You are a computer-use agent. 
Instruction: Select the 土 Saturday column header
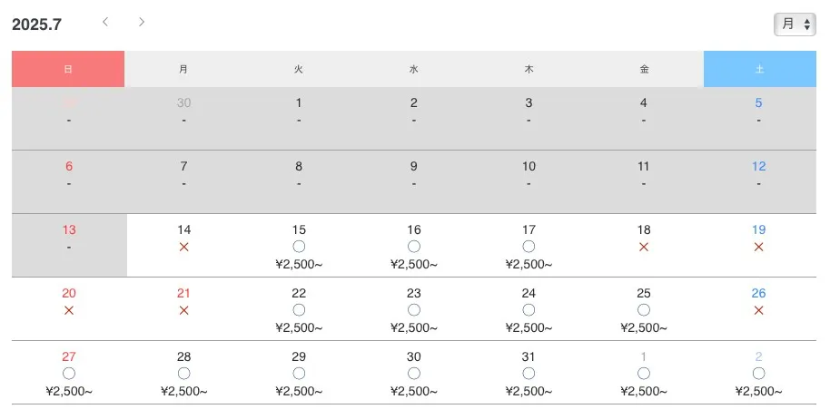759,69
